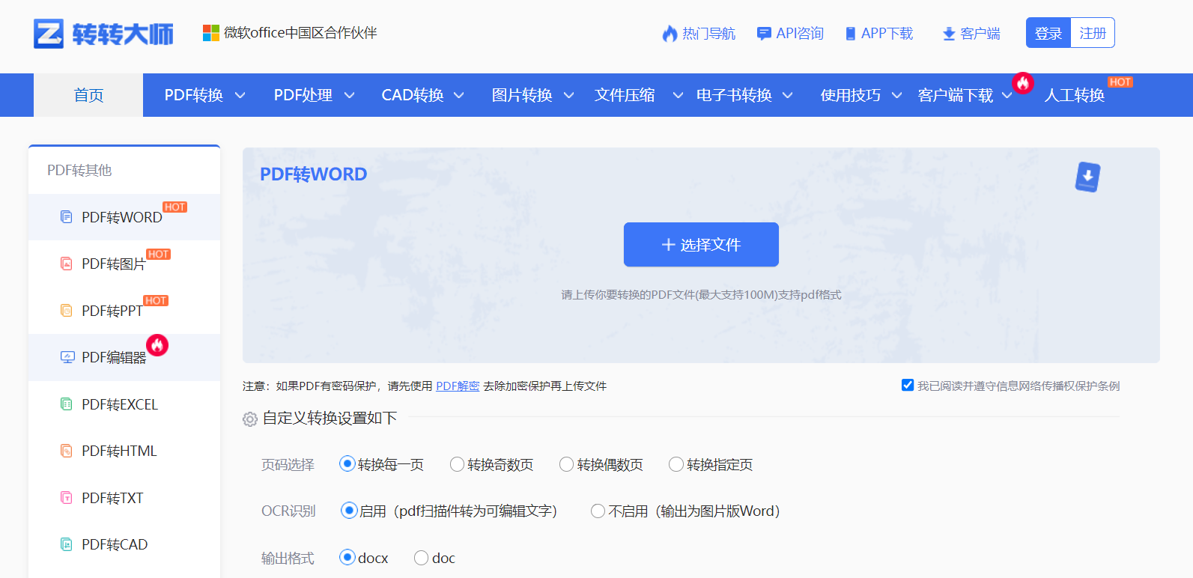Expand the 客户端下载 dropdown arrow
This screenshot has height=578, width=1193.
click(x=1007, y=95)
